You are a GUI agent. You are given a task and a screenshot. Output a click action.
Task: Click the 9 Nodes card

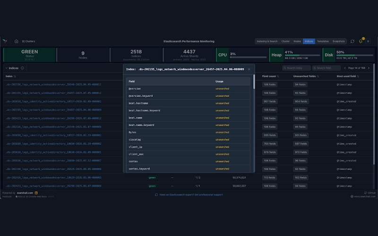pyautogui.click(x=83, y=55)
